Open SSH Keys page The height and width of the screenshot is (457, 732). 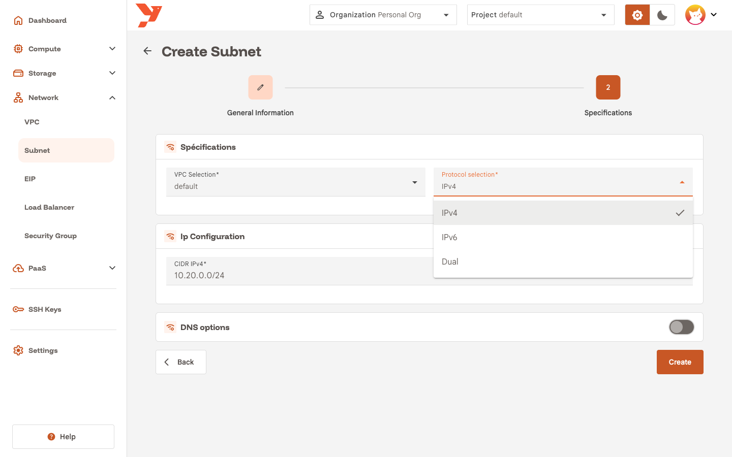click(x=45, y=309)
